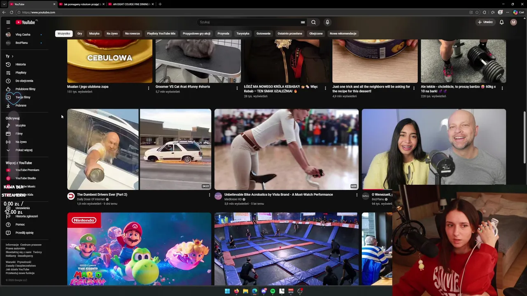This screenshot has width=527, height=296.
Task: Open Do obejrzenia watch later
Action: [25, 81]
